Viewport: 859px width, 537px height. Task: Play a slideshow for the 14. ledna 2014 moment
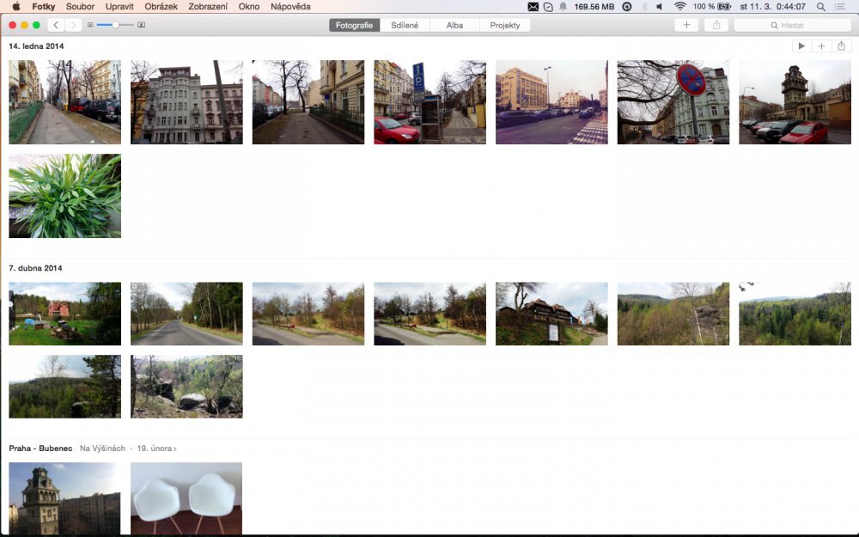pyautogui.click(x=801, y=46)
